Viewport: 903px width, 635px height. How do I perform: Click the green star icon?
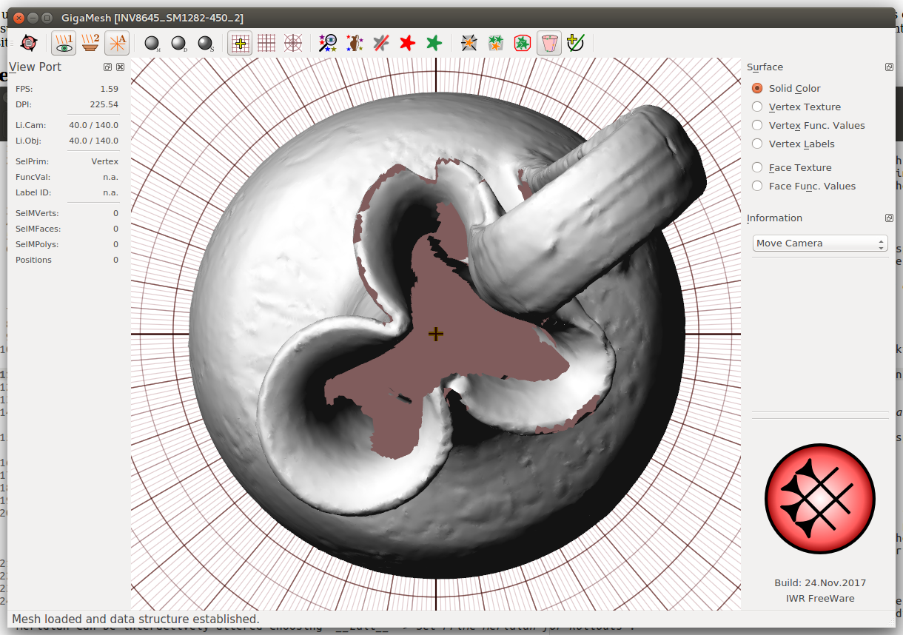tap(434, 43)
